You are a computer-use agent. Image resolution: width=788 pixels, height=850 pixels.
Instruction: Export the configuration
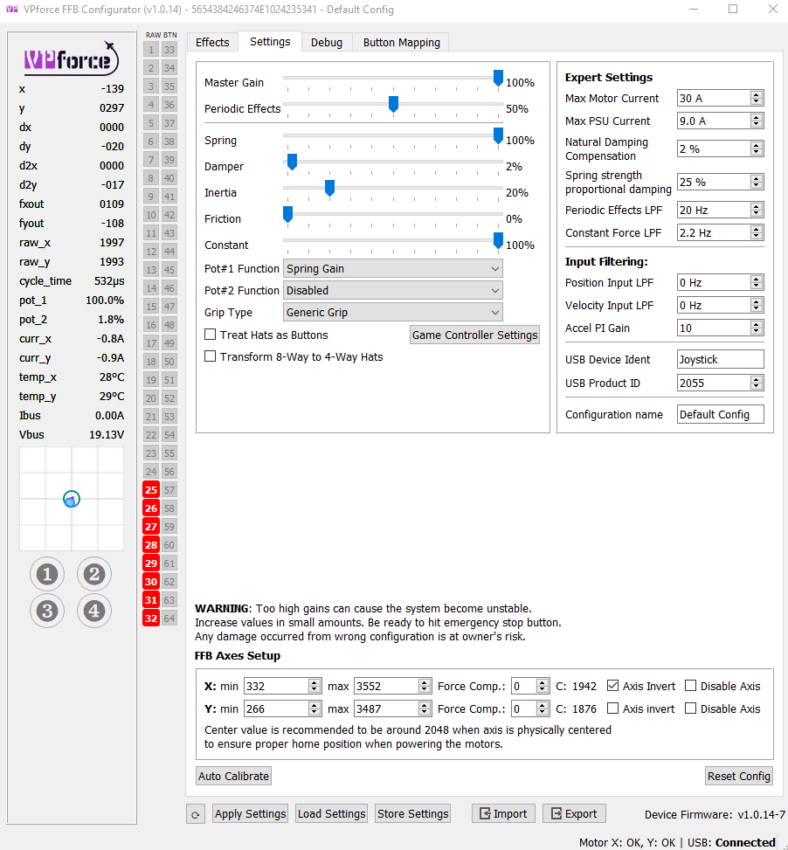pyautogui.click(x=574, y=813)
